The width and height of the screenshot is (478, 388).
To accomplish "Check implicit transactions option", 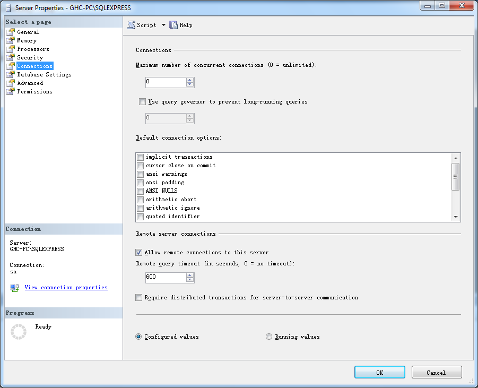I will tap(140, 157).
